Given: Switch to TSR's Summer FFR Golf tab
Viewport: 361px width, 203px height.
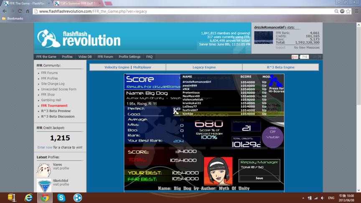Looking at the screenshot, I should click(78, 3).
